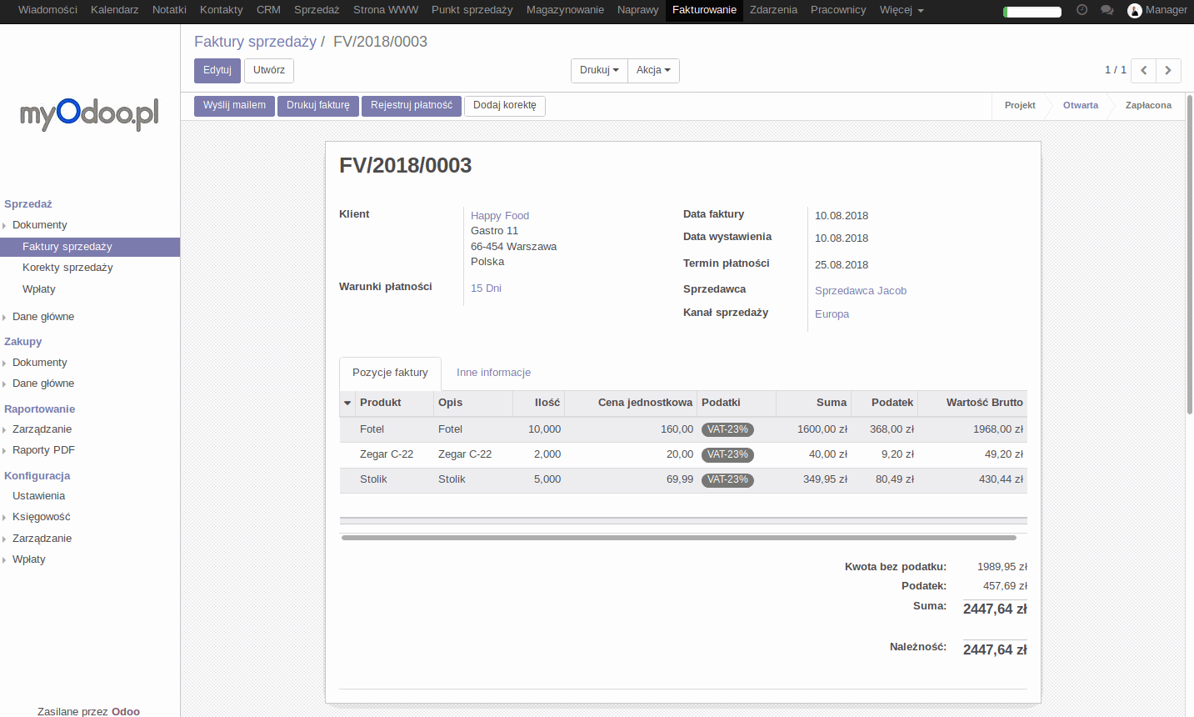Screen dimensions: 1194x717
Task: Open Sprzedawca Jacob link
Action: [x=861, y=291]
